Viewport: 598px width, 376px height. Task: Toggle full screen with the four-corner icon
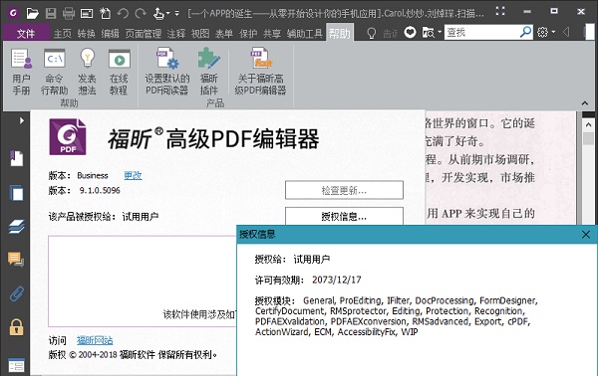(x=500, y=11)
